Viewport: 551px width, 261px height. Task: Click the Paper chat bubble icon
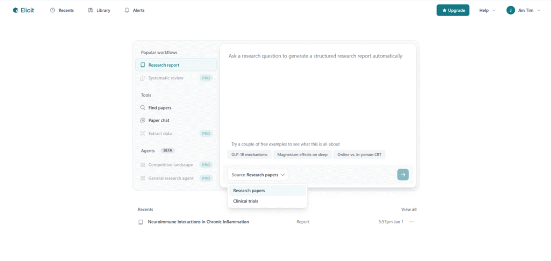pos(143,120)
